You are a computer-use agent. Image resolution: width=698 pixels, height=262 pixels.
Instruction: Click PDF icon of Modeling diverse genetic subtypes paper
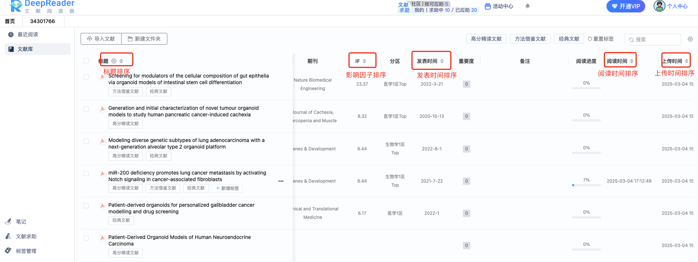pyautogui.click(x=102, y=141)
